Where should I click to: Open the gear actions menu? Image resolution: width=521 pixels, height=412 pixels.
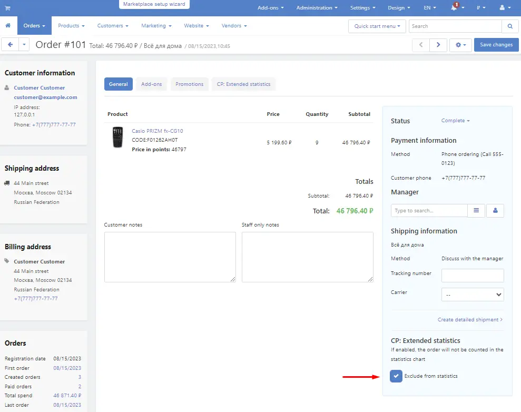pyautogui.click(x=460, y=45)
